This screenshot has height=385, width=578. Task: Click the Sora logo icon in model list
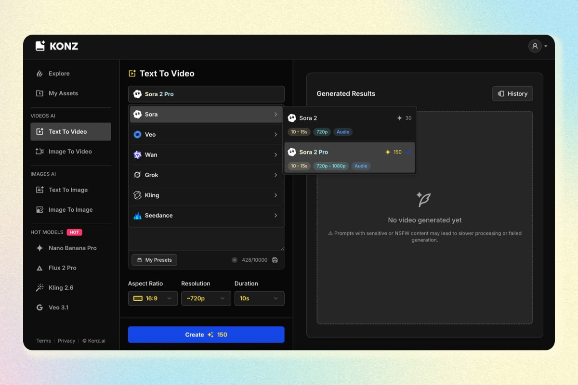point(137,115)
